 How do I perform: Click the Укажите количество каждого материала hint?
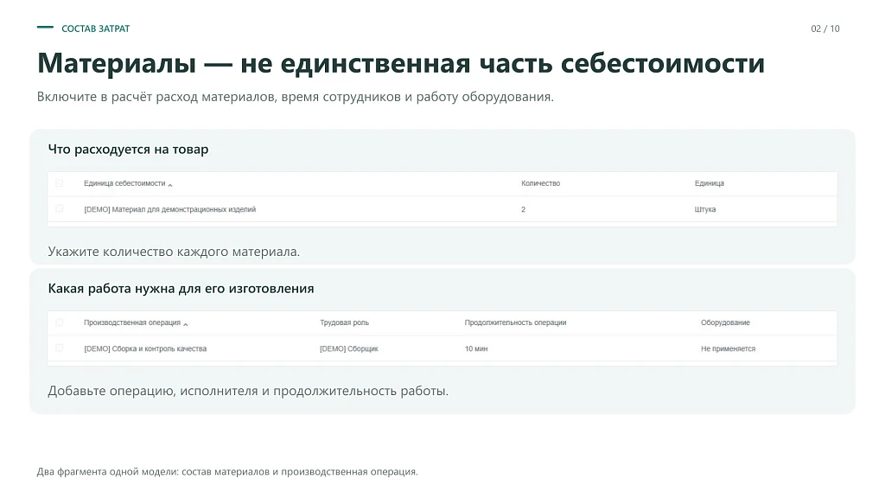pos(174,252)
